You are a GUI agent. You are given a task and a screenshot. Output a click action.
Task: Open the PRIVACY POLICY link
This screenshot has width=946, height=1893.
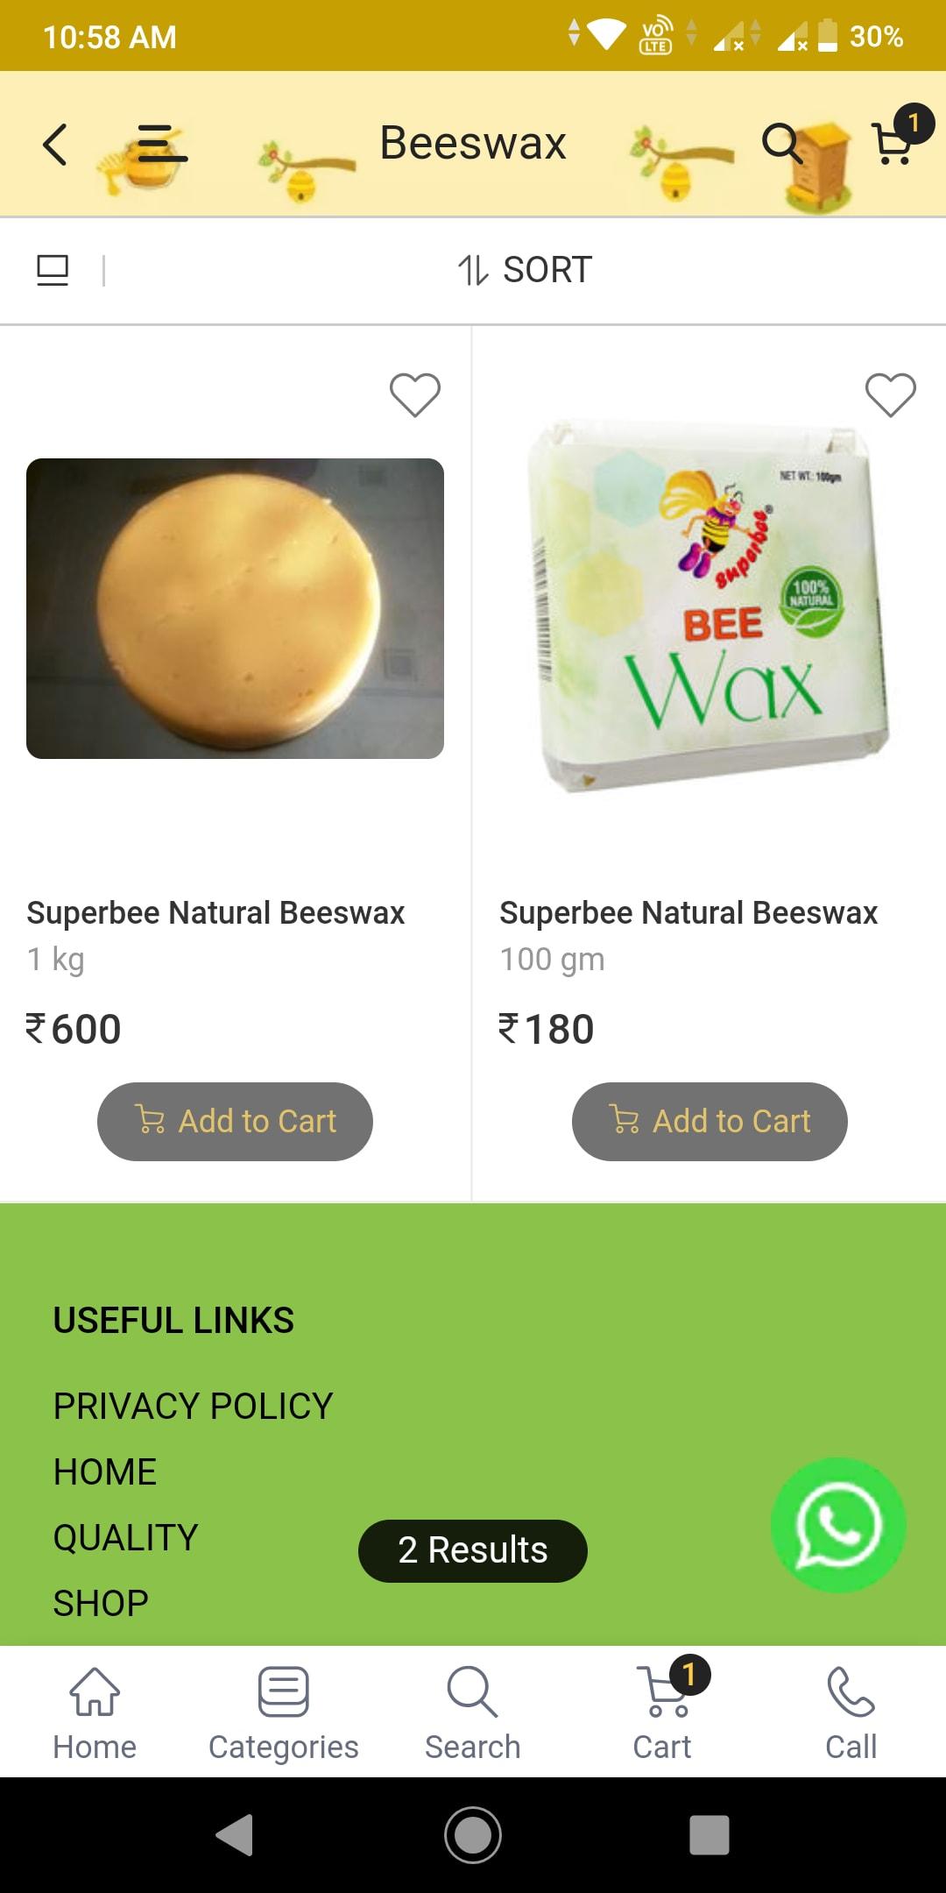coord(193,1407)
